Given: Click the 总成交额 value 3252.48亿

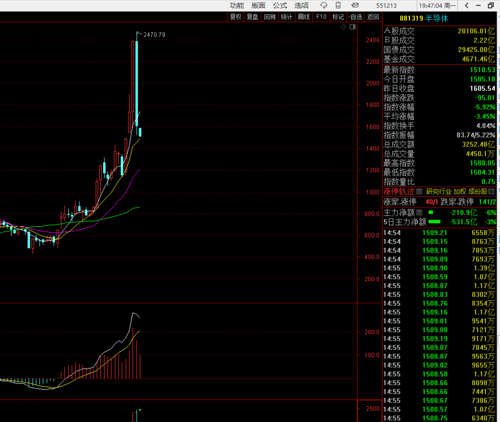Looking at the screenshot, I should (x=478, y=144).
